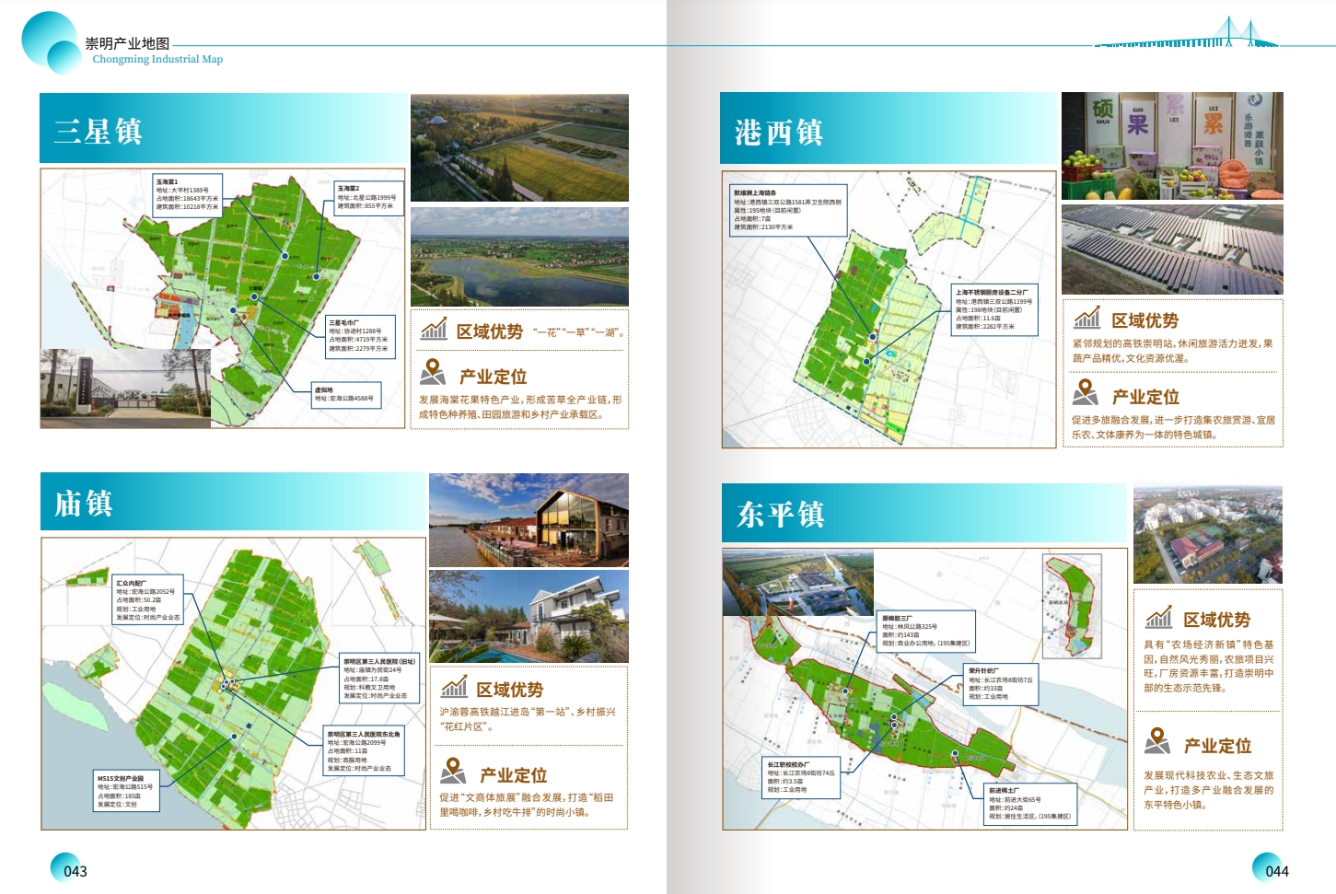Click the bridge illustration in the page header

(x=1187, y=37)
